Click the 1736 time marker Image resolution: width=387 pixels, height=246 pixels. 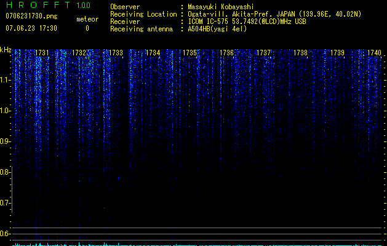coord(226,53)
